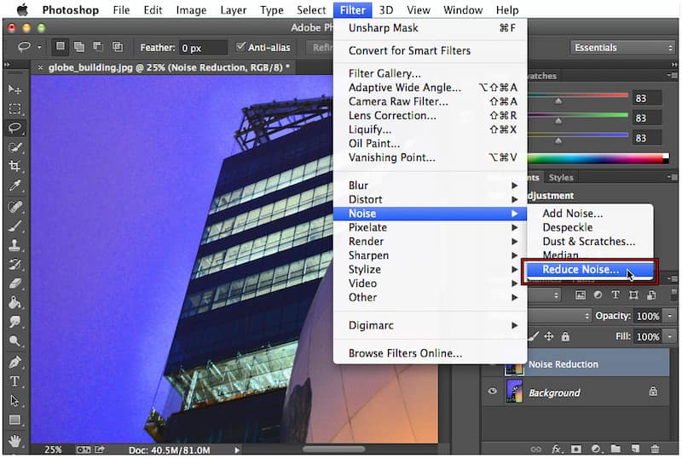Select the Clone Stamp tool

click(x=14, y=245)
